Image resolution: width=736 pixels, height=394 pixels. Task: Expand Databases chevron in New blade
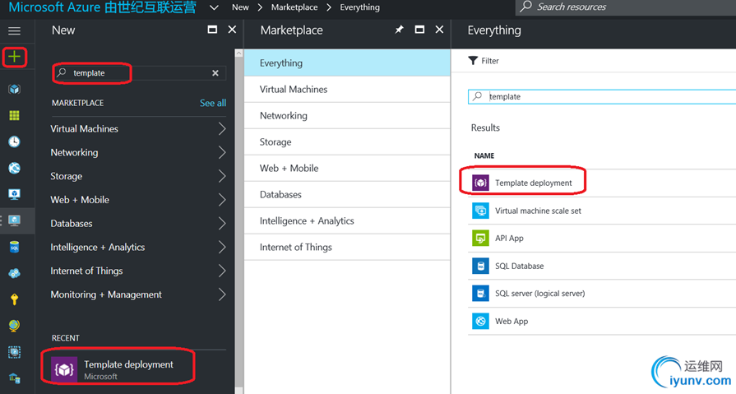tap(222, 224)
